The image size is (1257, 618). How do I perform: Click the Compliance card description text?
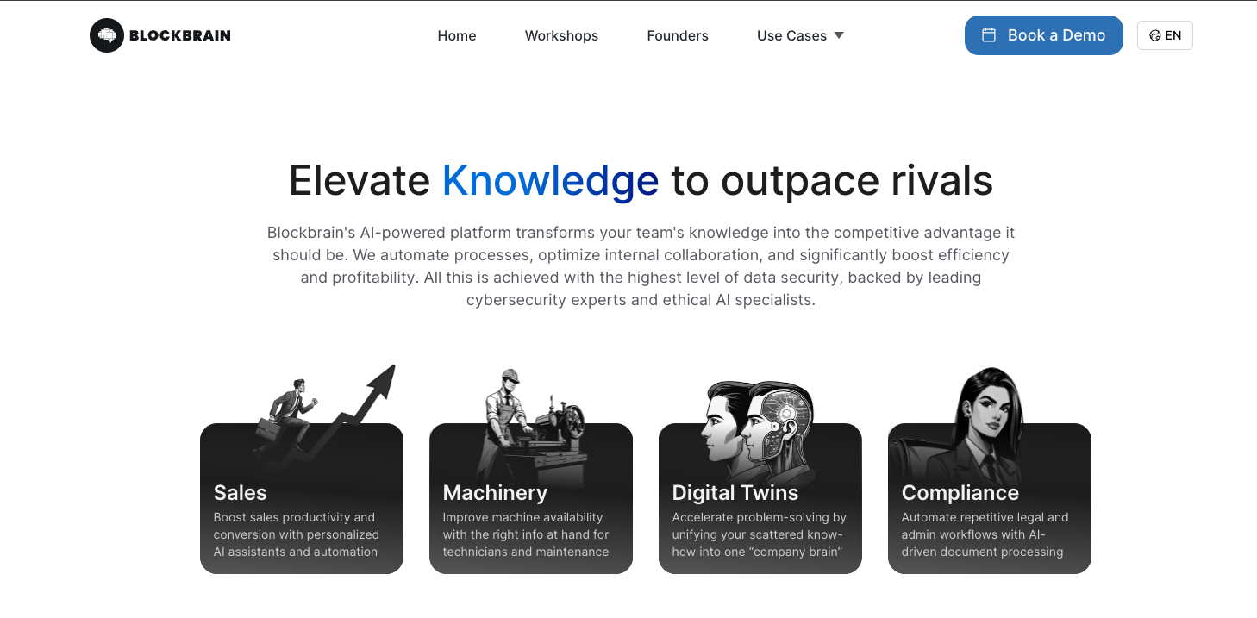tap(985, 534)
